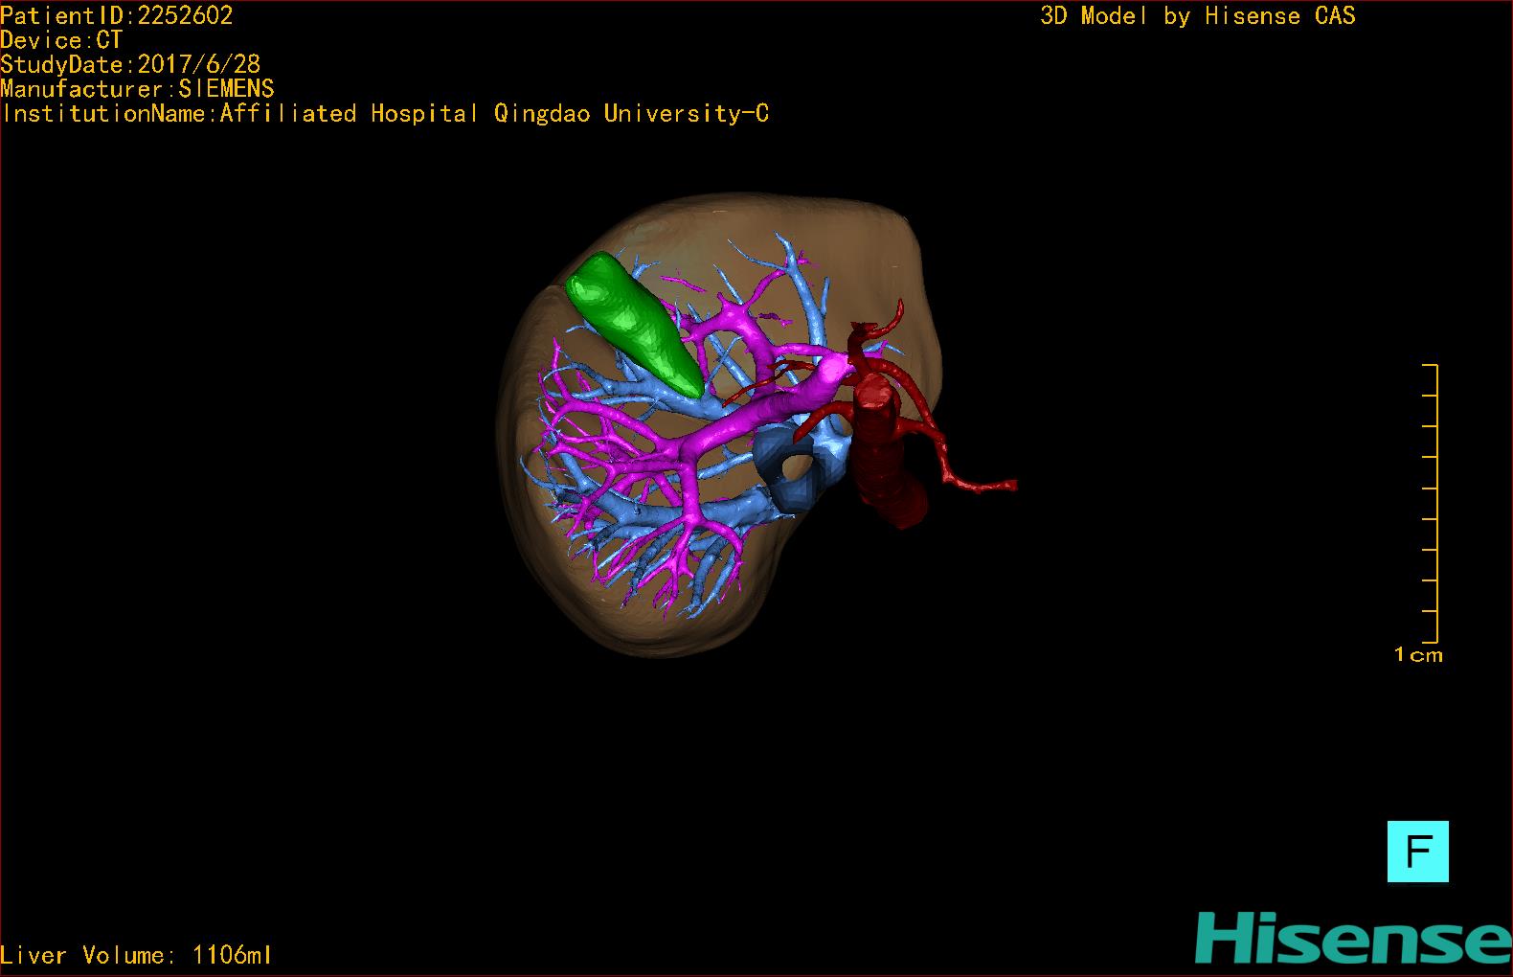This screenshot has width=1513, height=977.
Task: Click 'PatientID:2252602' text
Action: 117,15
